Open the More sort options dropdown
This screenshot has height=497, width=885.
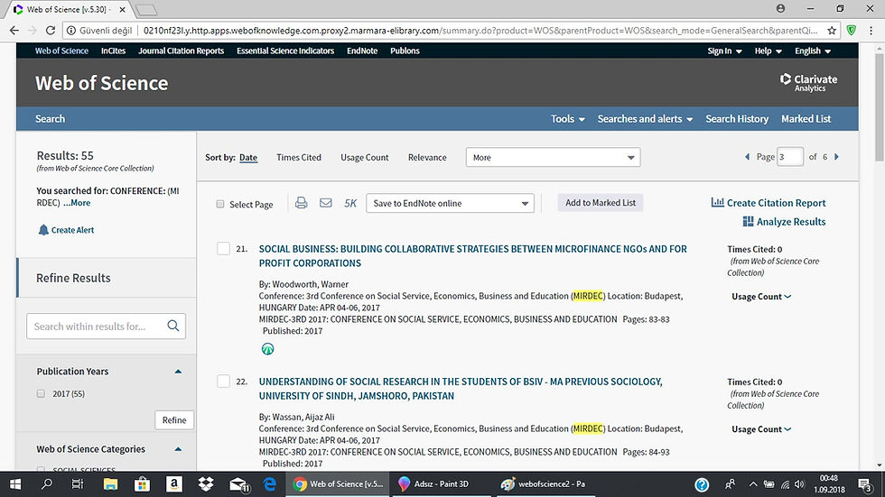(553, 157)
